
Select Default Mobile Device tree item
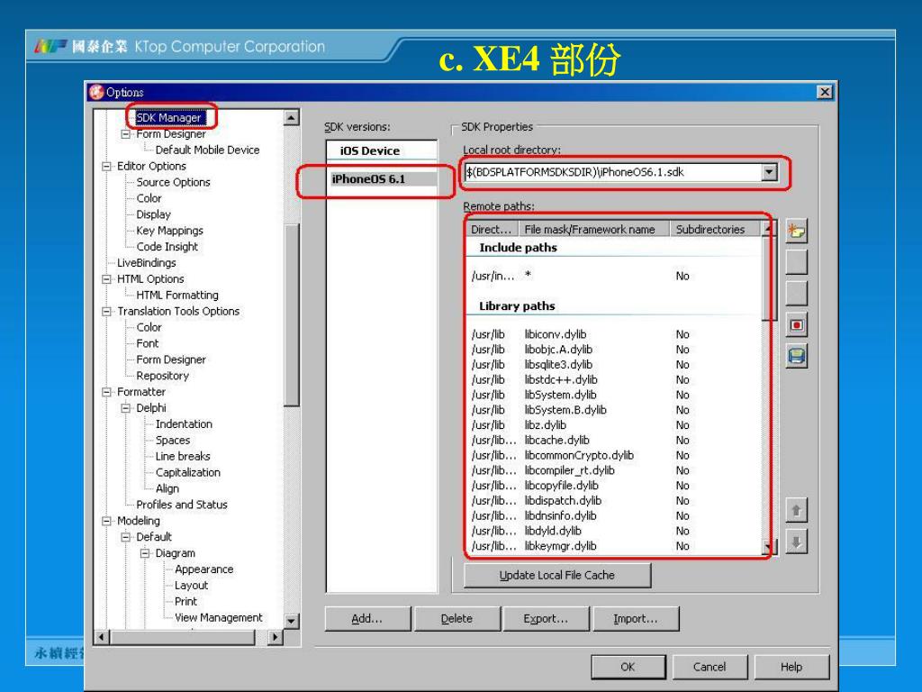(x=207, y=150)
